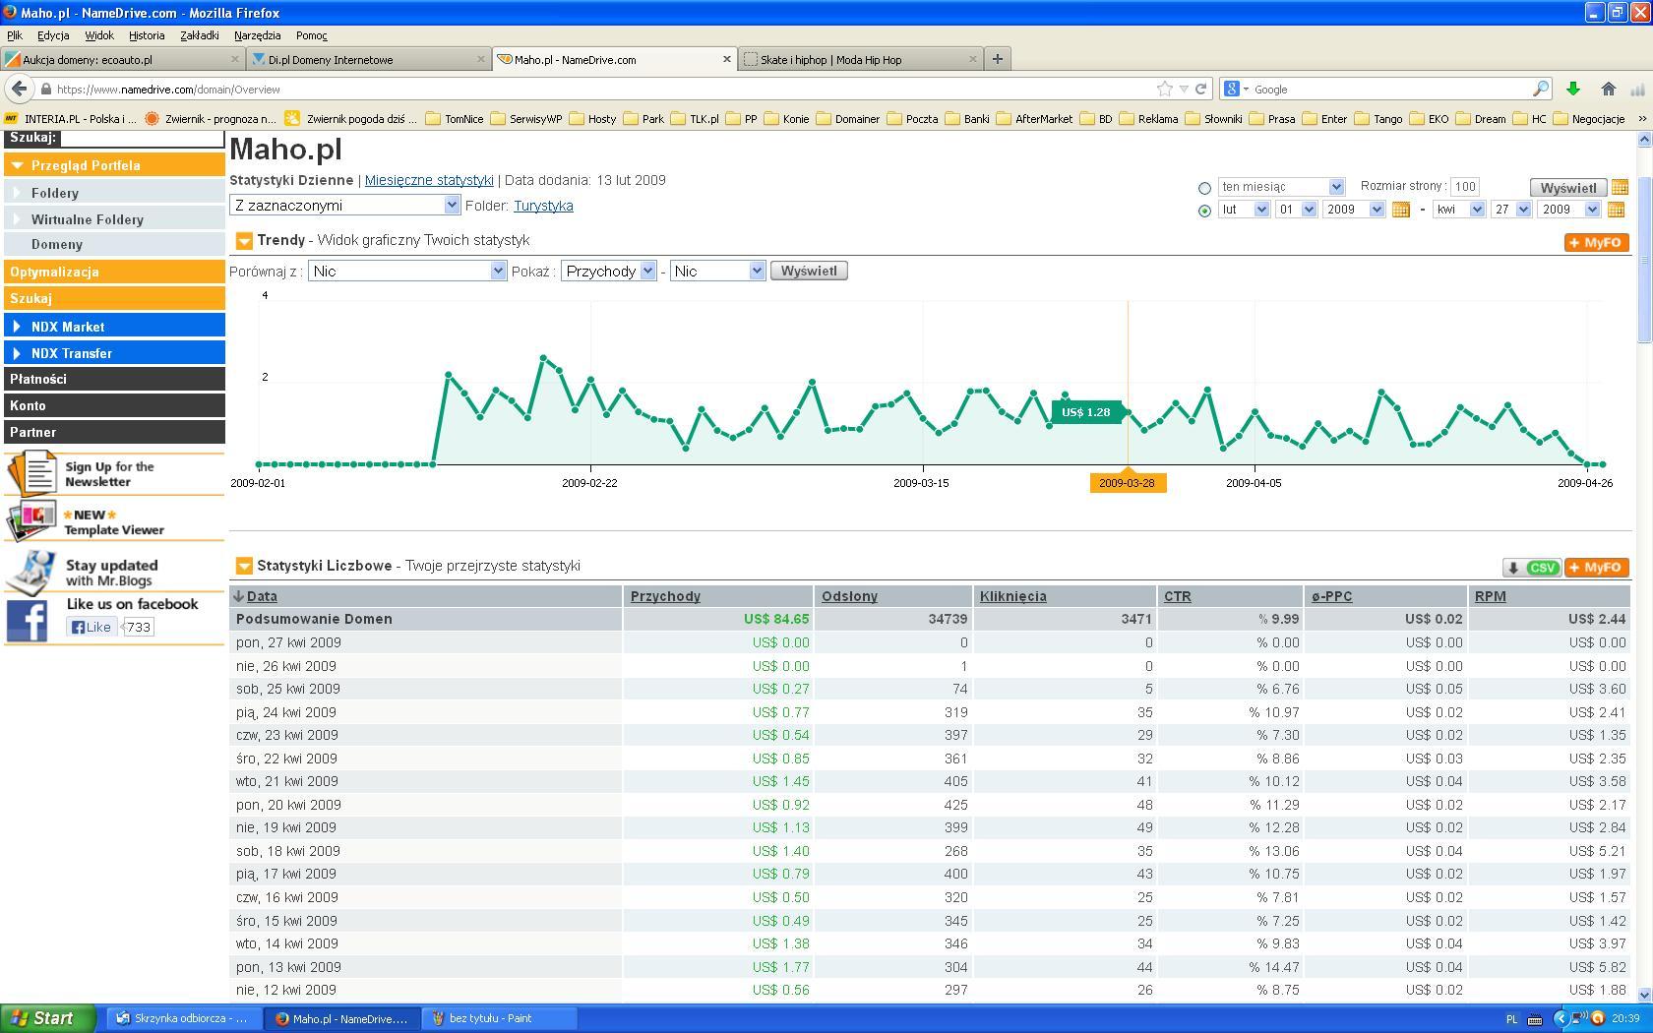Image resolution: width=1653 pixels, height=1033 pixels.
Task: Click the Facebook Like button
Action: tap(92, 627)
